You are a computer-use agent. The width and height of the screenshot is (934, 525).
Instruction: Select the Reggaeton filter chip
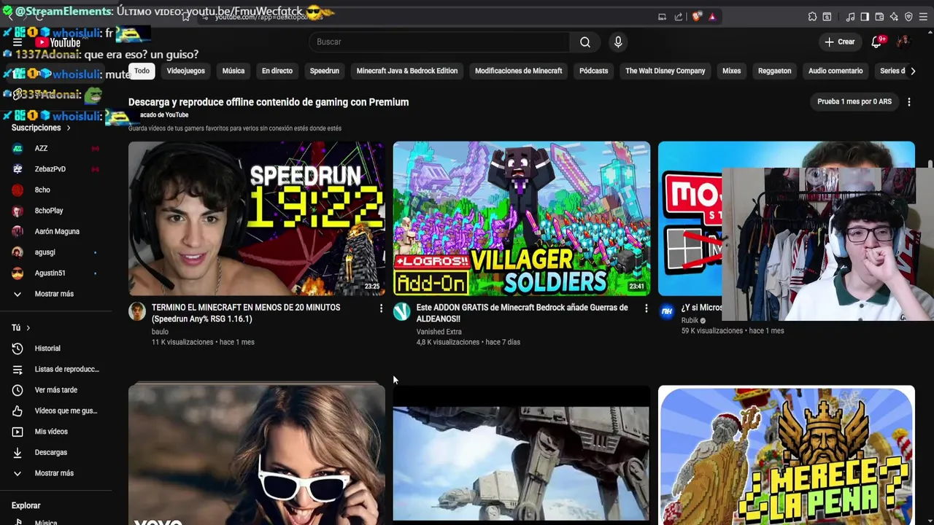click(775, 71)
